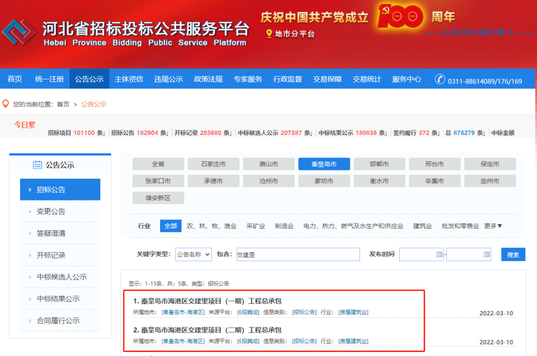Click the orange location pin in breadcrumb
Viewport: 537px width, 356px height.
[6, 104]
